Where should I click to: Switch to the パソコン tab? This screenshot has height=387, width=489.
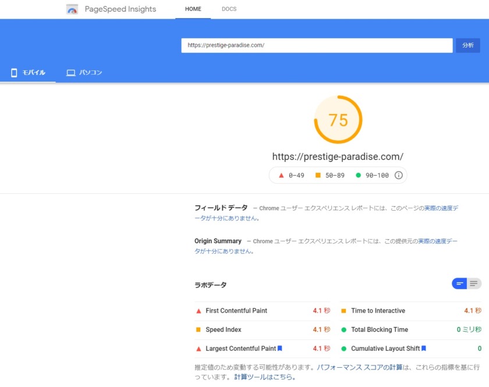point(84,73)
